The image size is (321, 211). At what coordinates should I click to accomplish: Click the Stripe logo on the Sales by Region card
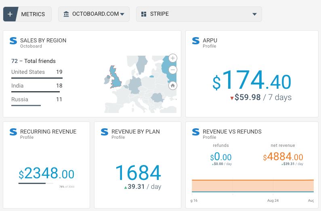(13, 41)
